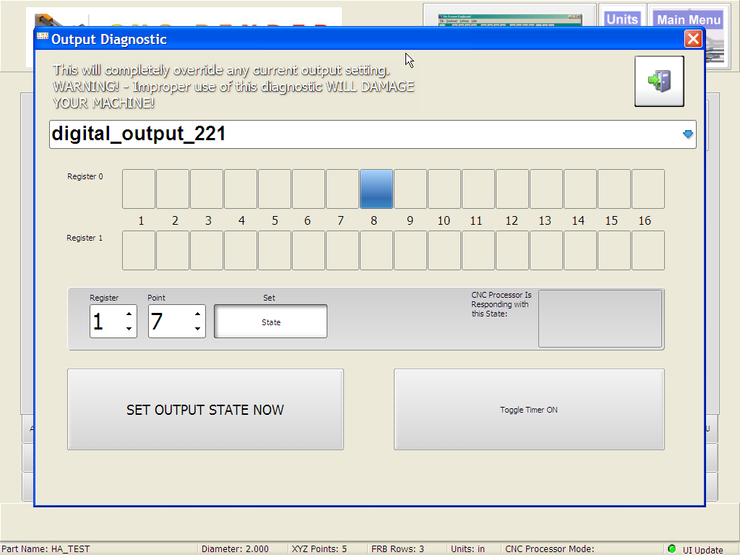The height and width of the screenshot is (555, 740).
Task: Expand the digital_output_221 dropdown arrow
Action: pyautogui.click(x=687, y=134)
